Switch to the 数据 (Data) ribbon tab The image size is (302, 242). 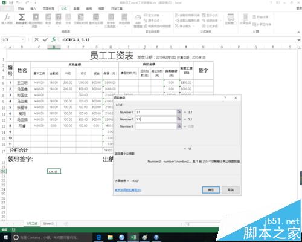click(x=76, y=8)
